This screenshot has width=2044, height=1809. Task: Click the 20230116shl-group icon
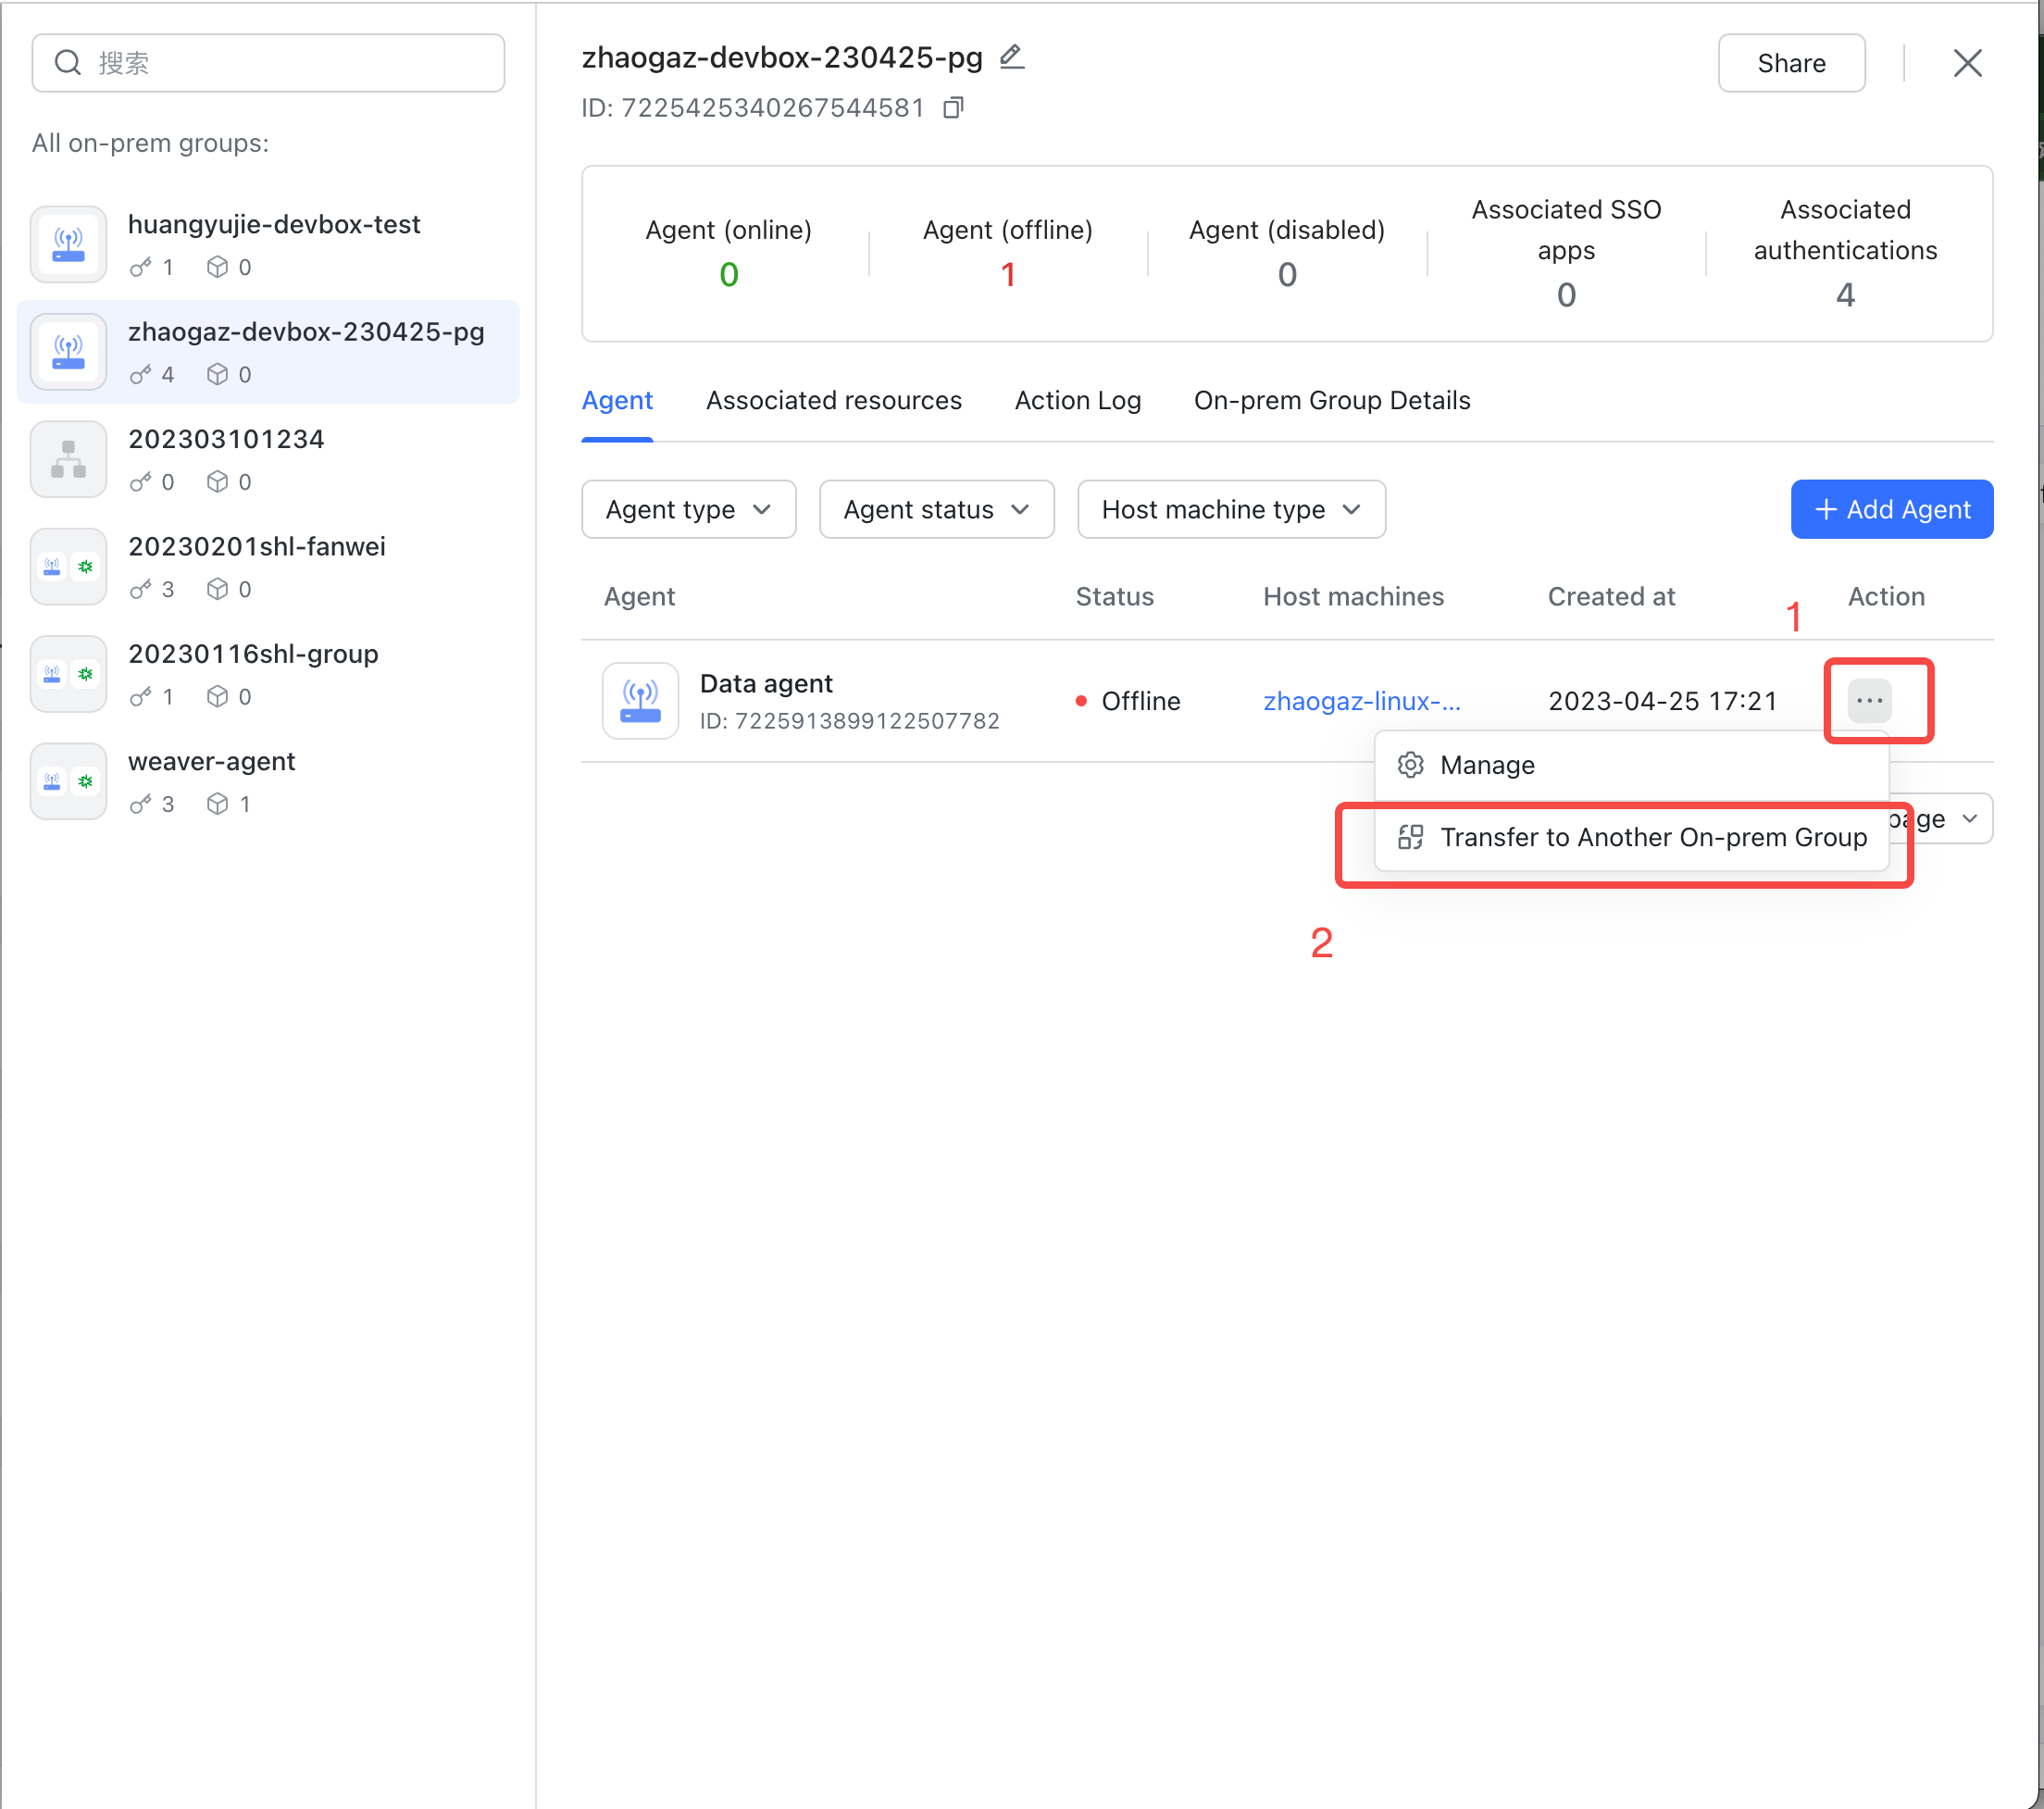coord(68,673)
